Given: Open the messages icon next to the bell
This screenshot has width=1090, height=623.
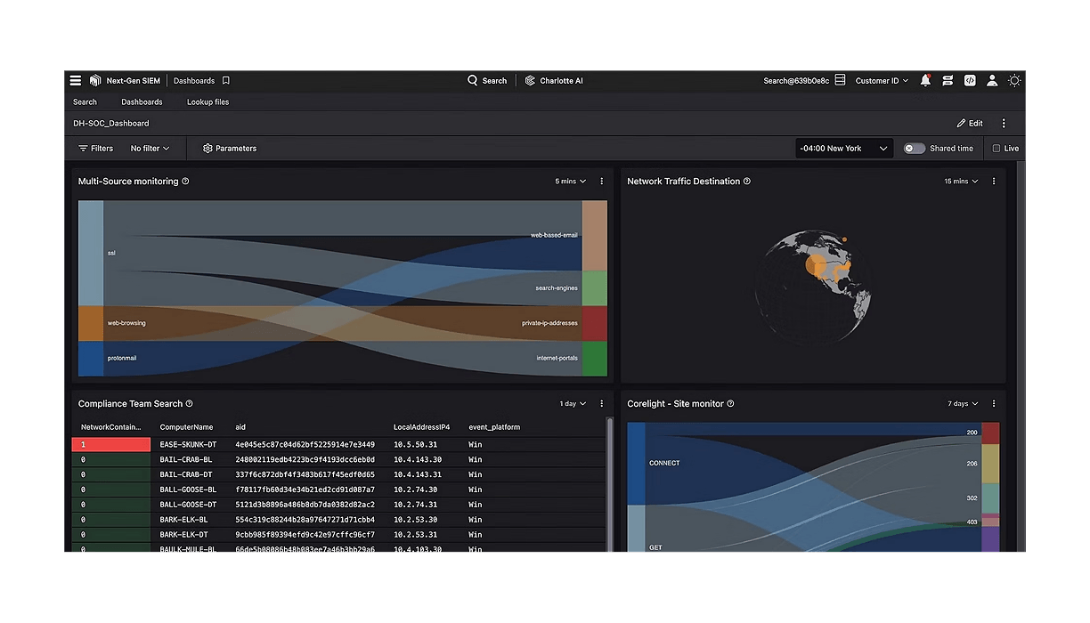Looking at the screenshot, I should (x=948, y=80).
